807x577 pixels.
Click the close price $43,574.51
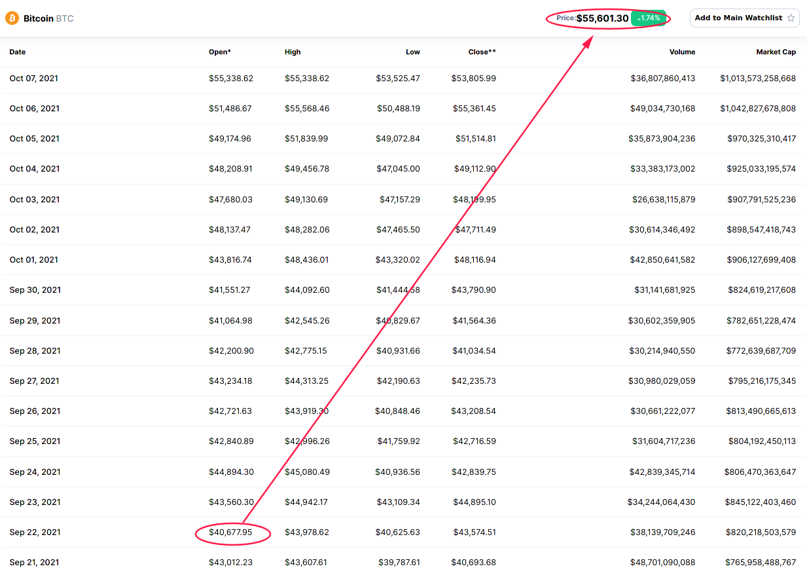(475, 532)
